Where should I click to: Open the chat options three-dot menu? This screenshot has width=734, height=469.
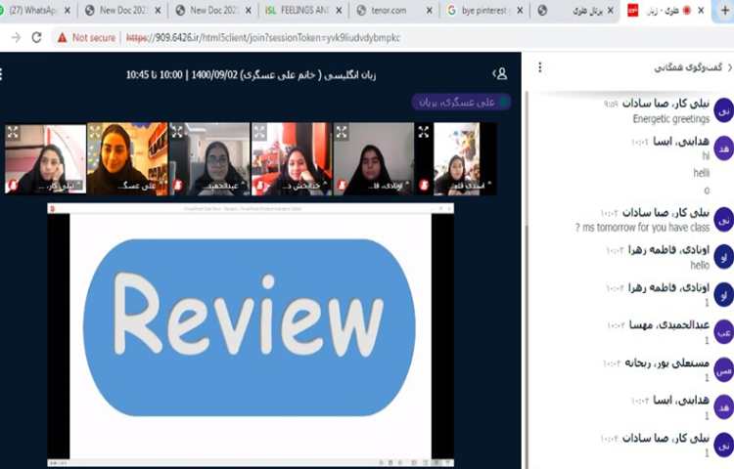pyautogui.click(x=539, y=67)
